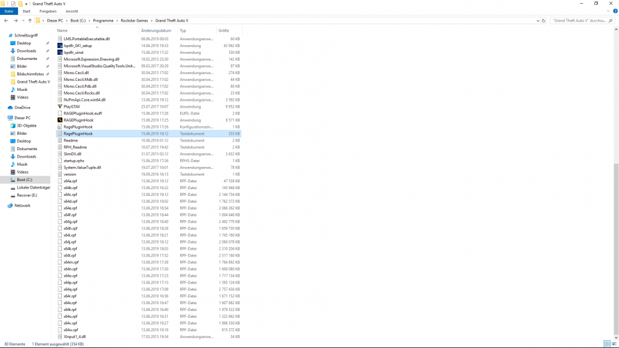619x348 pixels.
Task: Select Dieser PC in the breadcrumb path
Action: (55, 20)
